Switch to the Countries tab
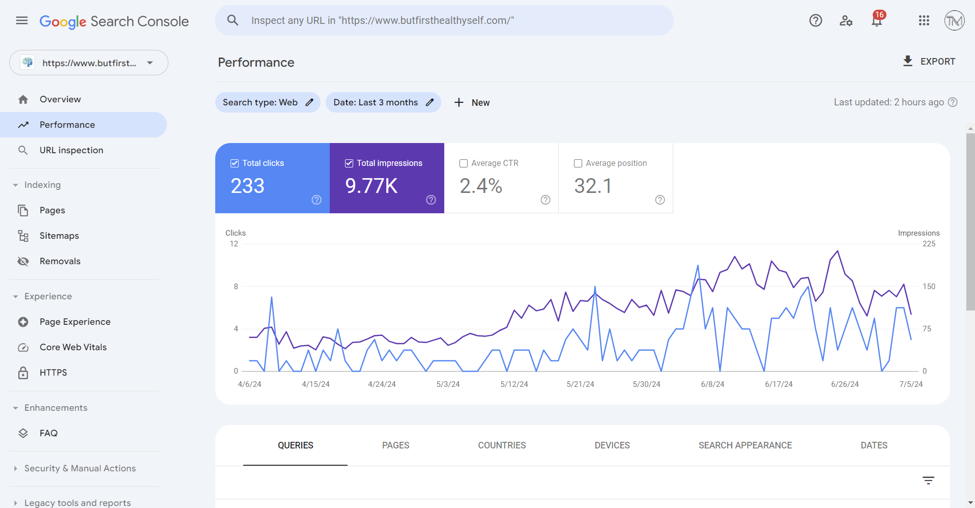The image size is (975, 508). click(x=502, y=445)
